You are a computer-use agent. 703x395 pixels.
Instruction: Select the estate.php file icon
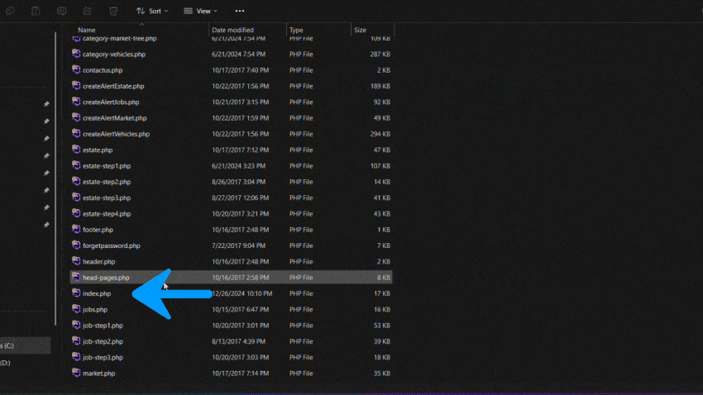point(76,150)
